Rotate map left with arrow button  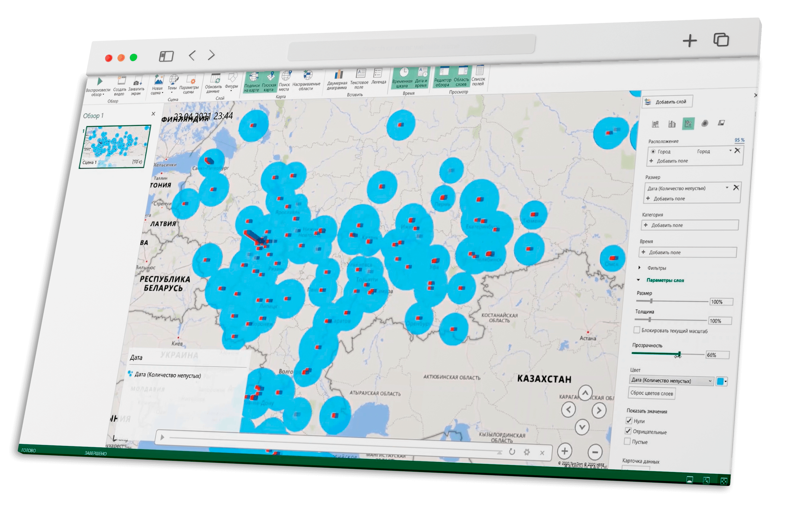click(569, 410)
